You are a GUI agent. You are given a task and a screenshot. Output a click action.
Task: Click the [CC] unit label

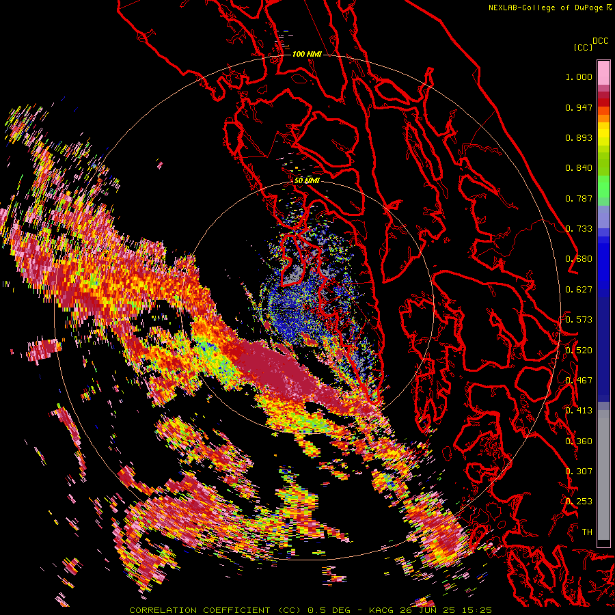583,47
